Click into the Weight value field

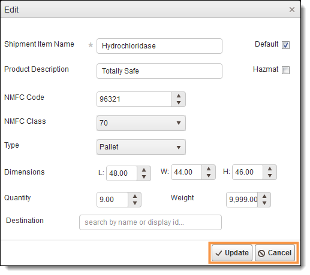click(242, 200)
